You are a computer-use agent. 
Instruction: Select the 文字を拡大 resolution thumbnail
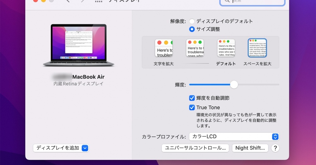click(x=163, y=48)
